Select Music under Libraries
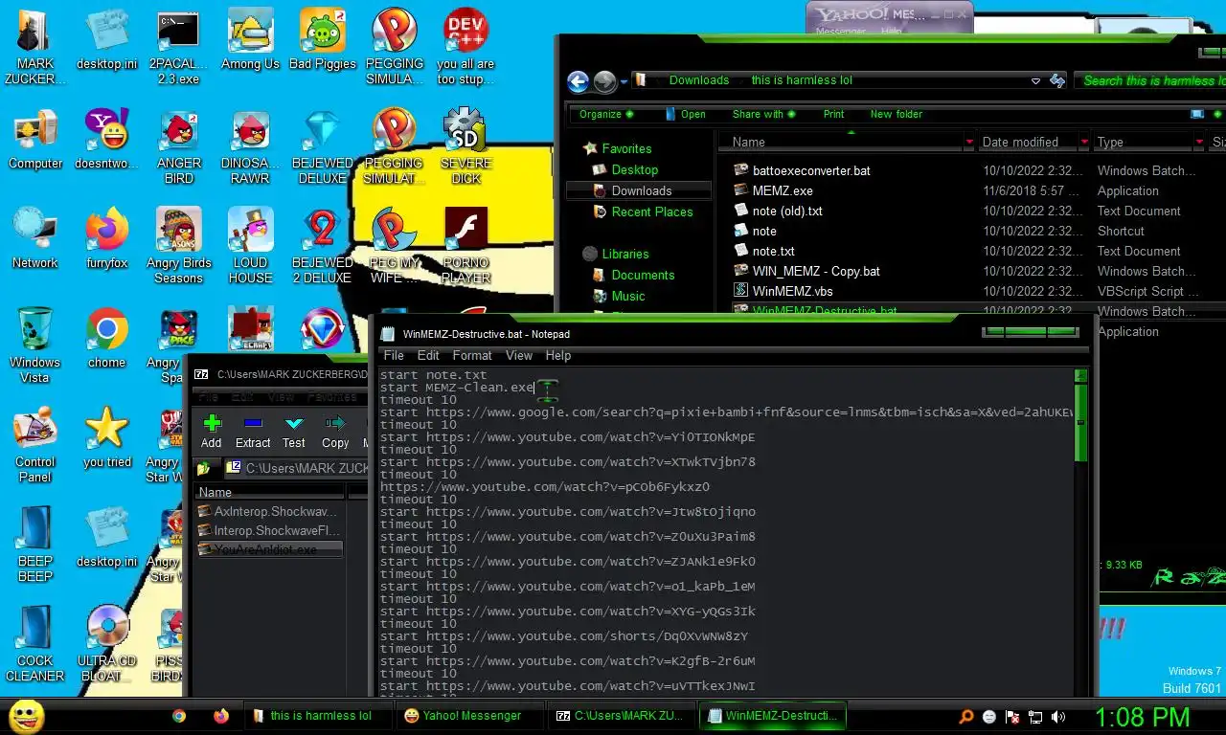The width and height of the screenshot is (1226, 735). pyautogui.click(x=628, y=296)
